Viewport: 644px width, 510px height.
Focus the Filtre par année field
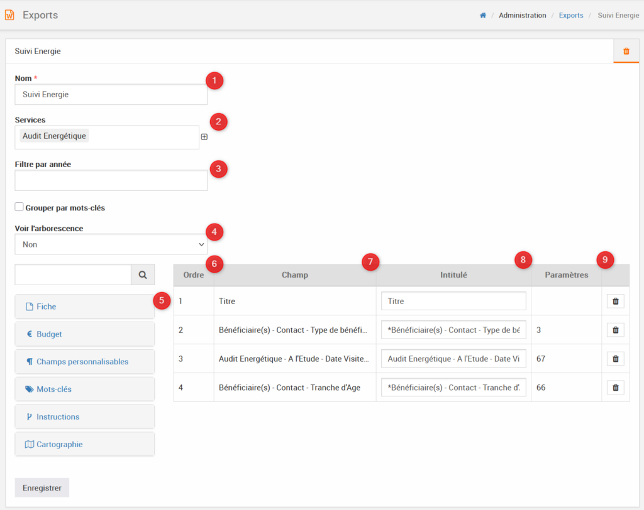point(111,181)
